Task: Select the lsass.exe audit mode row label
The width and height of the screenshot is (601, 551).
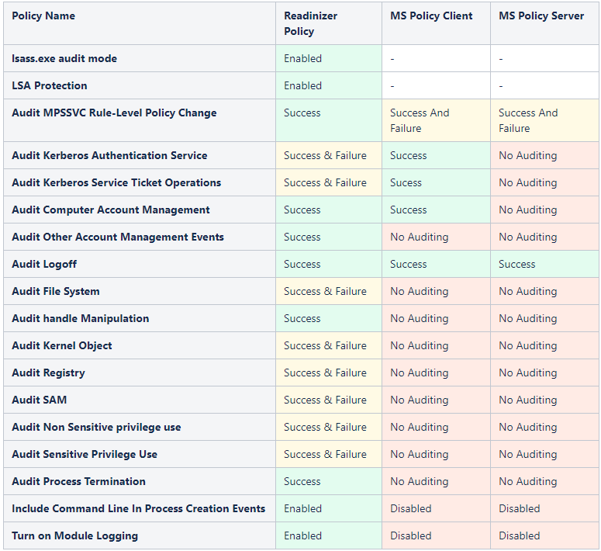Action: tap(64, 59)
